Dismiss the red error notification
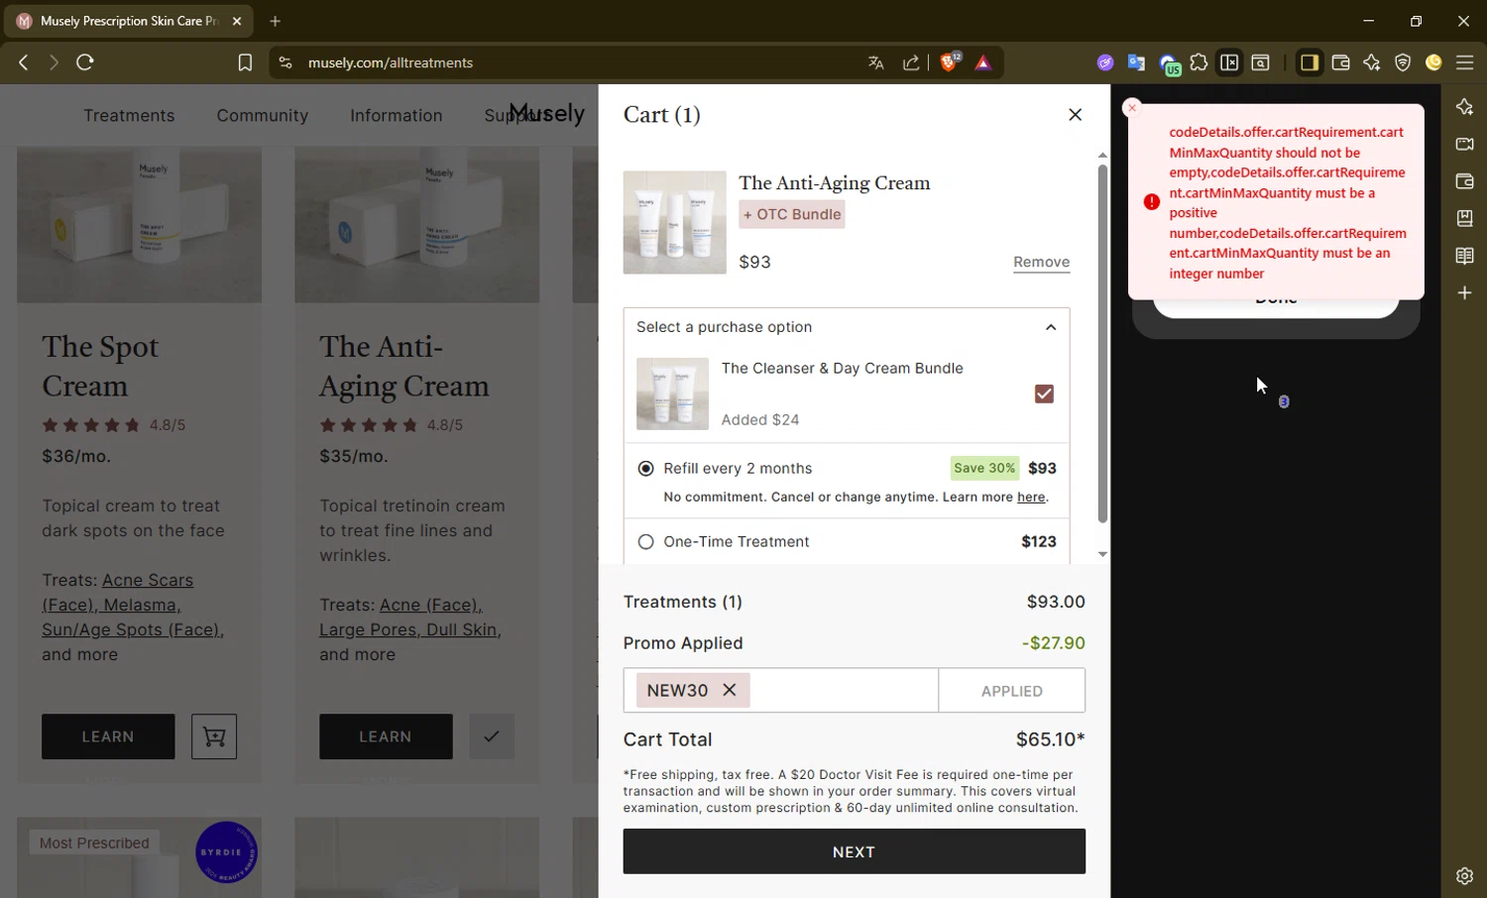This screenshot has height=898, width=1487. [1132, 107]
